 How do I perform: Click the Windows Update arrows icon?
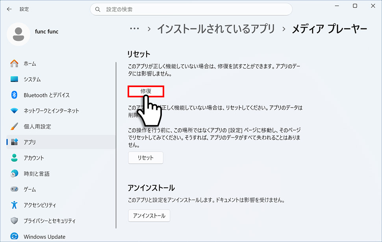[14, 236]
